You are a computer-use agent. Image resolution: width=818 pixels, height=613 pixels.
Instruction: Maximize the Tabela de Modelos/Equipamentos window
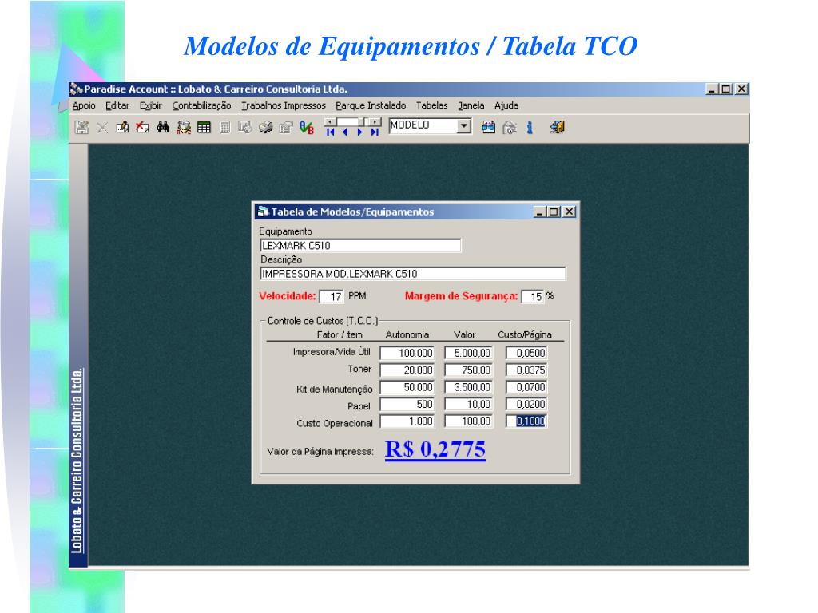coord(554,212)
